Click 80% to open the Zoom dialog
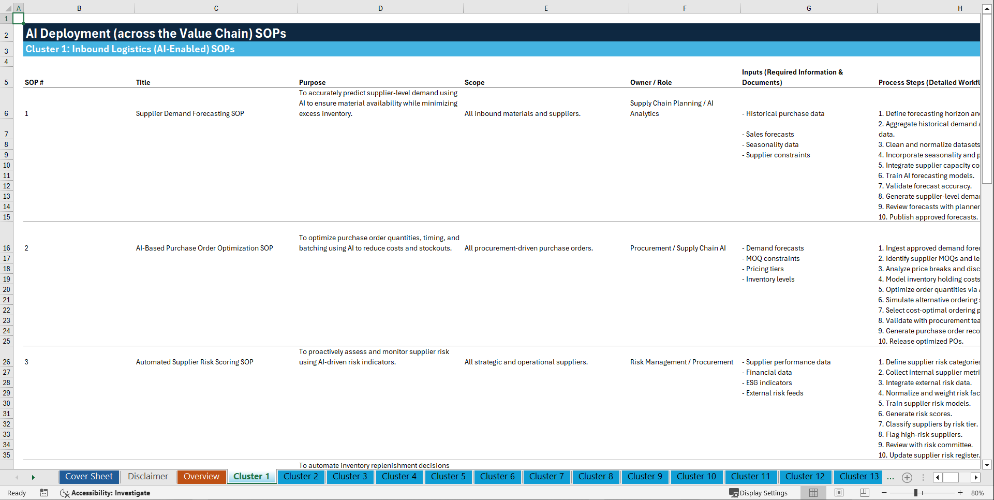The image size is (994, 500). [x=977, y=493]
